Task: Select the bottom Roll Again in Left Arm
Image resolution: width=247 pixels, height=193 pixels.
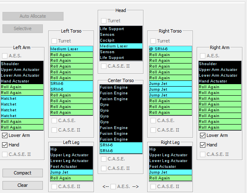Action: coord(22,127)
